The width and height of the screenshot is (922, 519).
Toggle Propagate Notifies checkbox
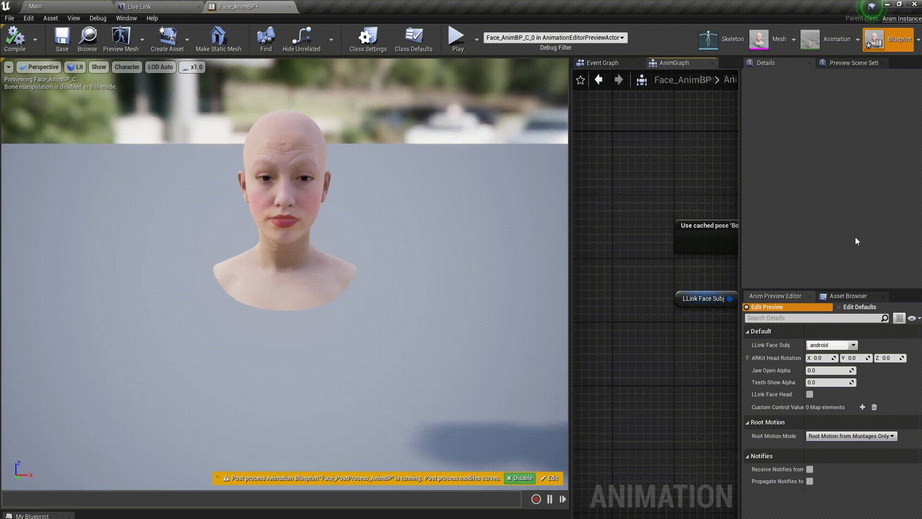coord(810,482)
